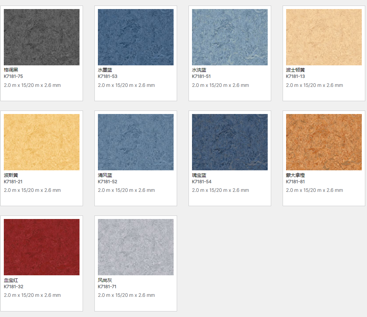Screen dimensions: 367x317
Task: Open the 水墨蓝 product title
Action: 105,70
